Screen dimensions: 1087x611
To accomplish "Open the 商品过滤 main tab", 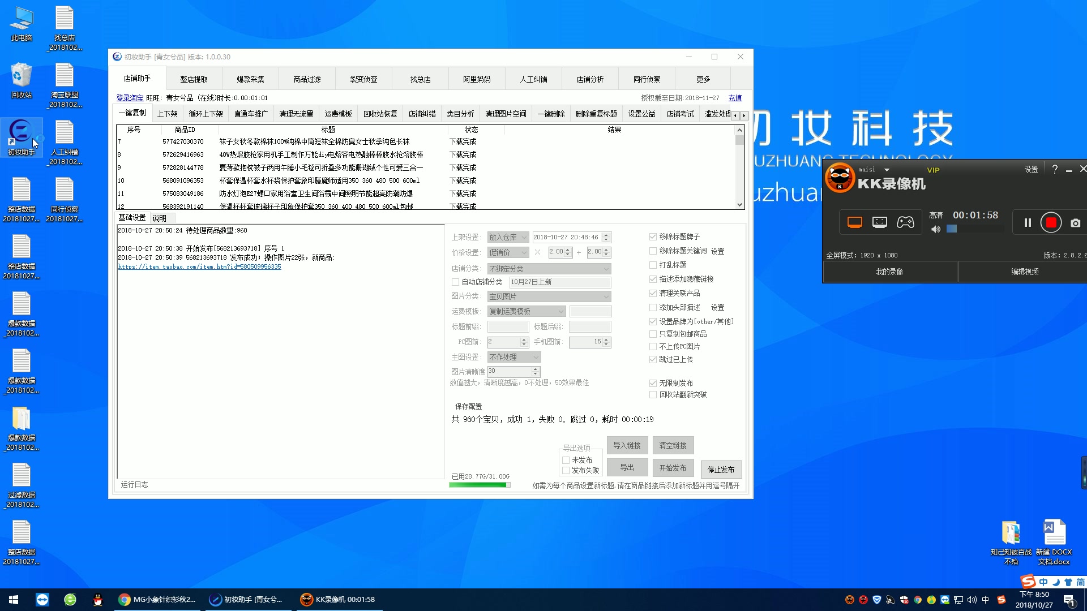I will [x=307, y=79].
